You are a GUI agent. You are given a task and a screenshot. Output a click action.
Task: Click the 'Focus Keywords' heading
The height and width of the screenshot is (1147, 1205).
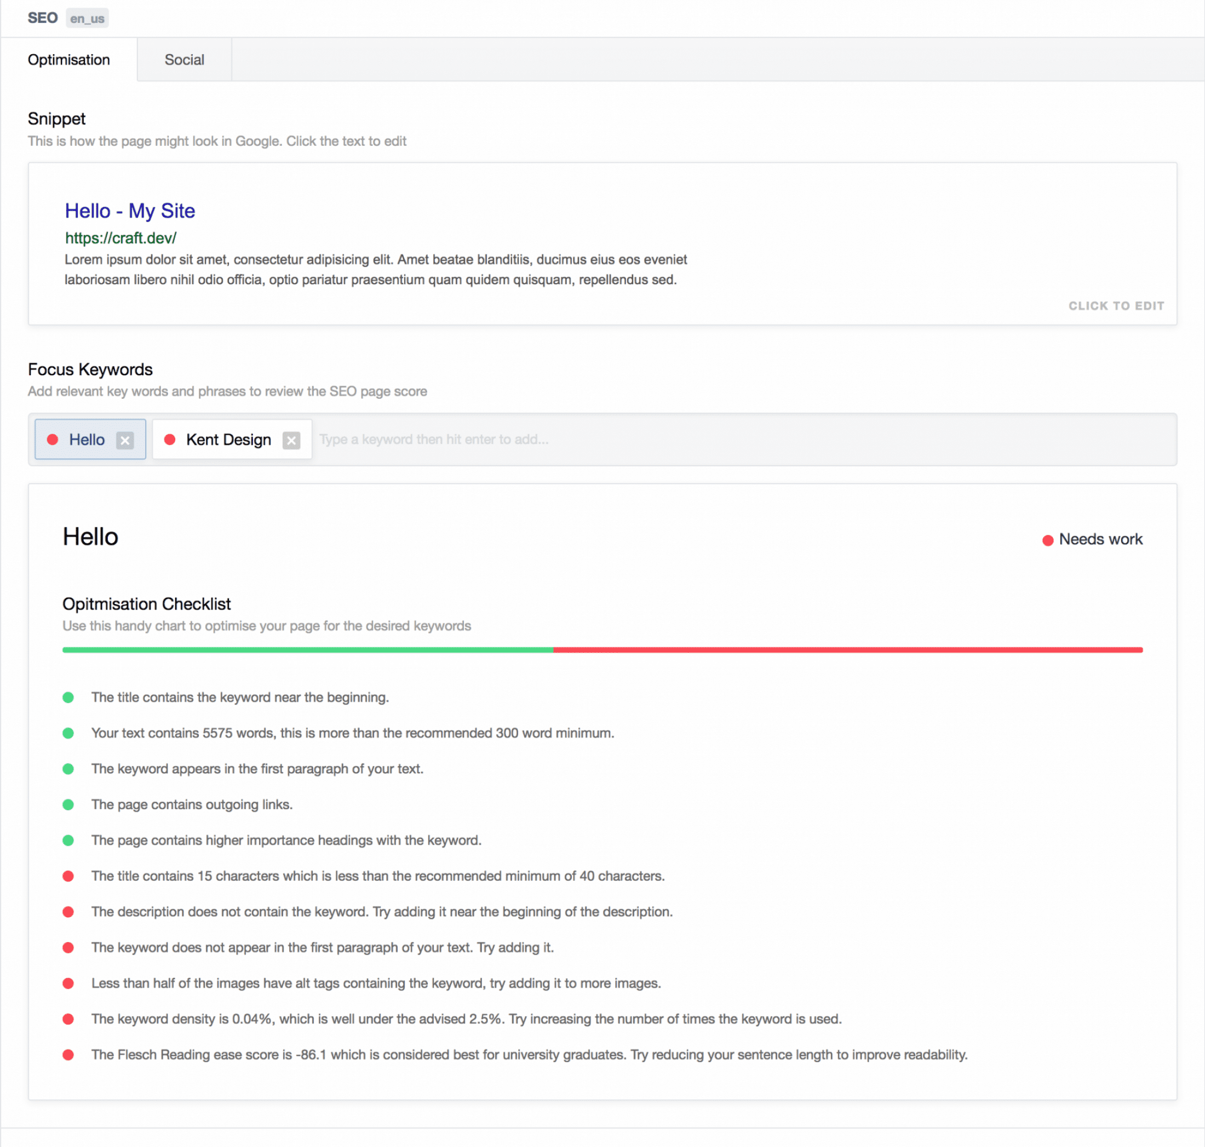tap(90, 369)
